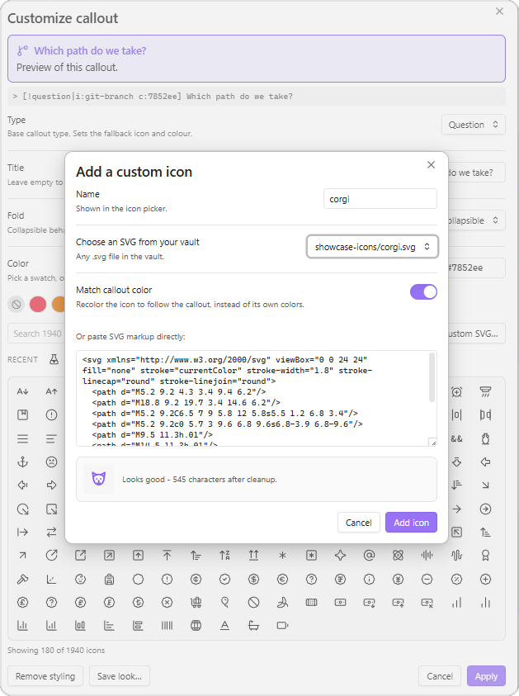Click the Custom SVG button behind the dialog
519x696 pixels.
coord(477,334)
